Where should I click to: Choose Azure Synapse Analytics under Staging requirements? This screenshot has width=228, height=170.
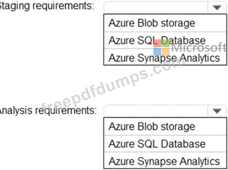point(165,58)
